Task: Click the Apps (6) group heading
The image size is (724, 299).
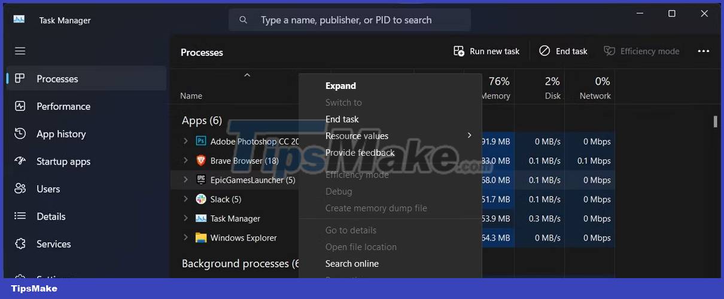Action: (202, 121)
